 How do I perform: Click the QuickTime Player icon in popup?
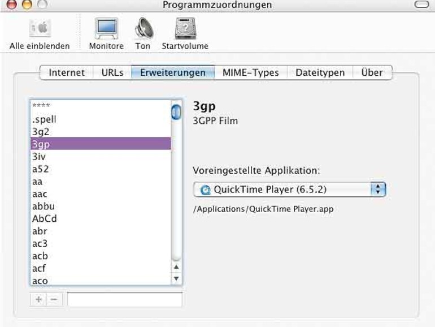205,190
